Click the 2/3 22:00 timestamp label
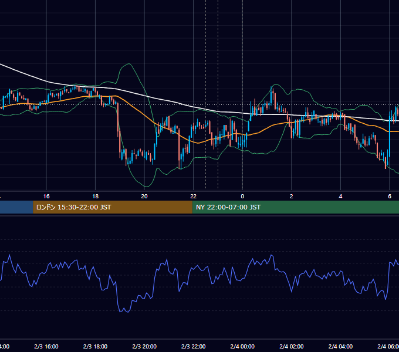The width and height of the screenshot is (399, 352). click(x=194, y=346)
